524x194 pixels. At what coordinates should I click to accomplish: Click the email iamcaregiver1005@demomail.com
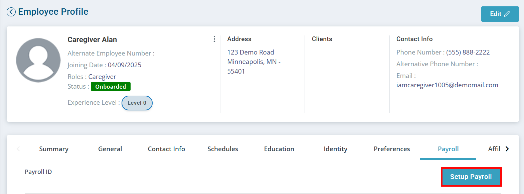tap(447, 85)
